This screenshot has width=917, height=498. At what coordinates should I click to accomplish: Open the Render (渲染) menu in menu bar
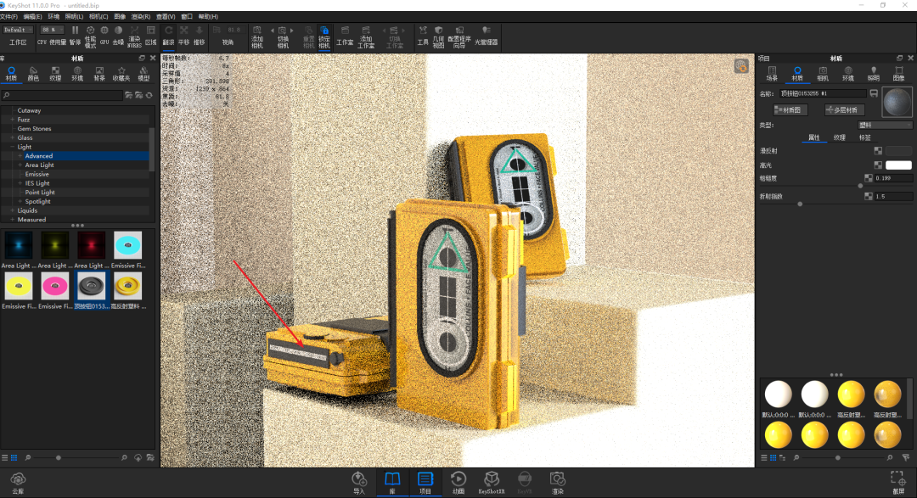141,16
